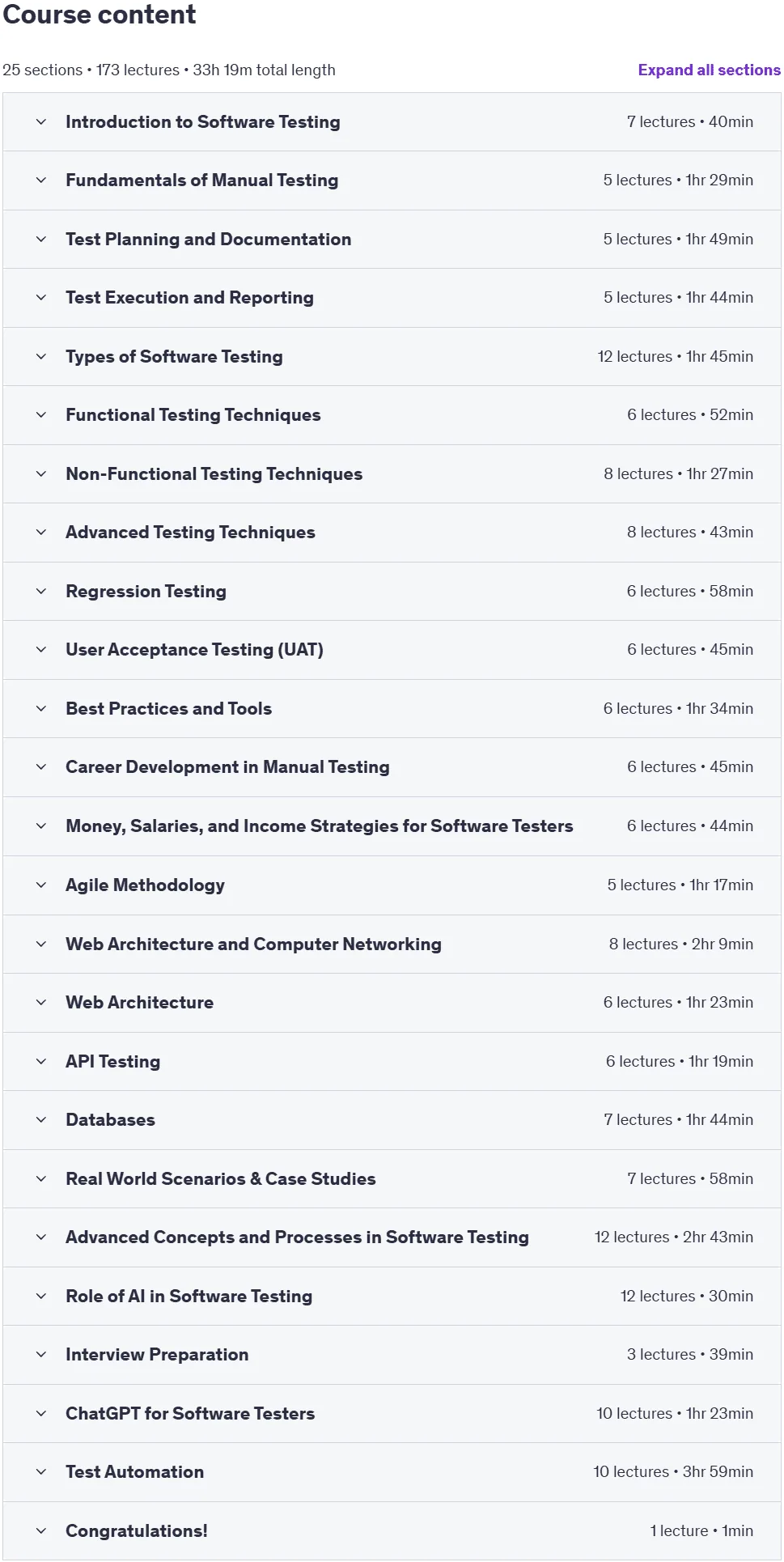This screenshot has width=784, height=1562.
Task: Open Non-Functional Testing Techniques chevron icon
Action: [41, 474]
